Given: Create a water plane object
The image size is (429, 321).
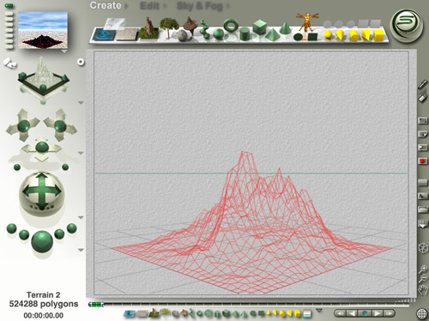Looking at the screenshot, I should 105,34.
